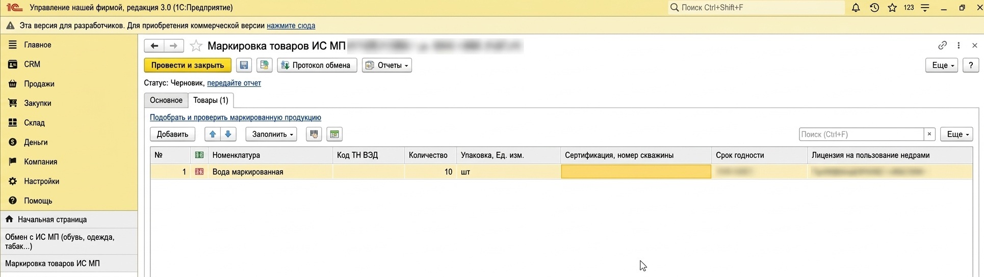The image size is (984, 277).
Task: Open favorites star in title bar
Action: click(x=892, y=8)
